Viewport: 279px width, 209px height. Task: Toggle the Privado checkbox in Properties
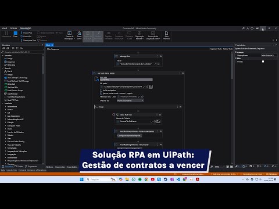tap(263, 62)
